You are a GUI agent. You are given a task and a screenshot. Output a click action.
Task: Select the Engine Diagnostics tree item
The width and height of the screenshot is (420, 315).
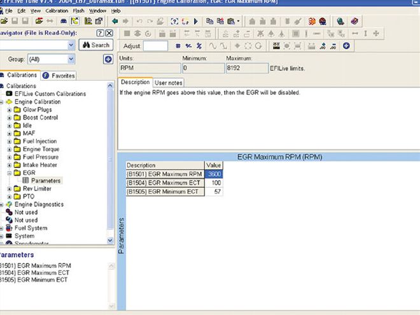click(x=39, y=204)
